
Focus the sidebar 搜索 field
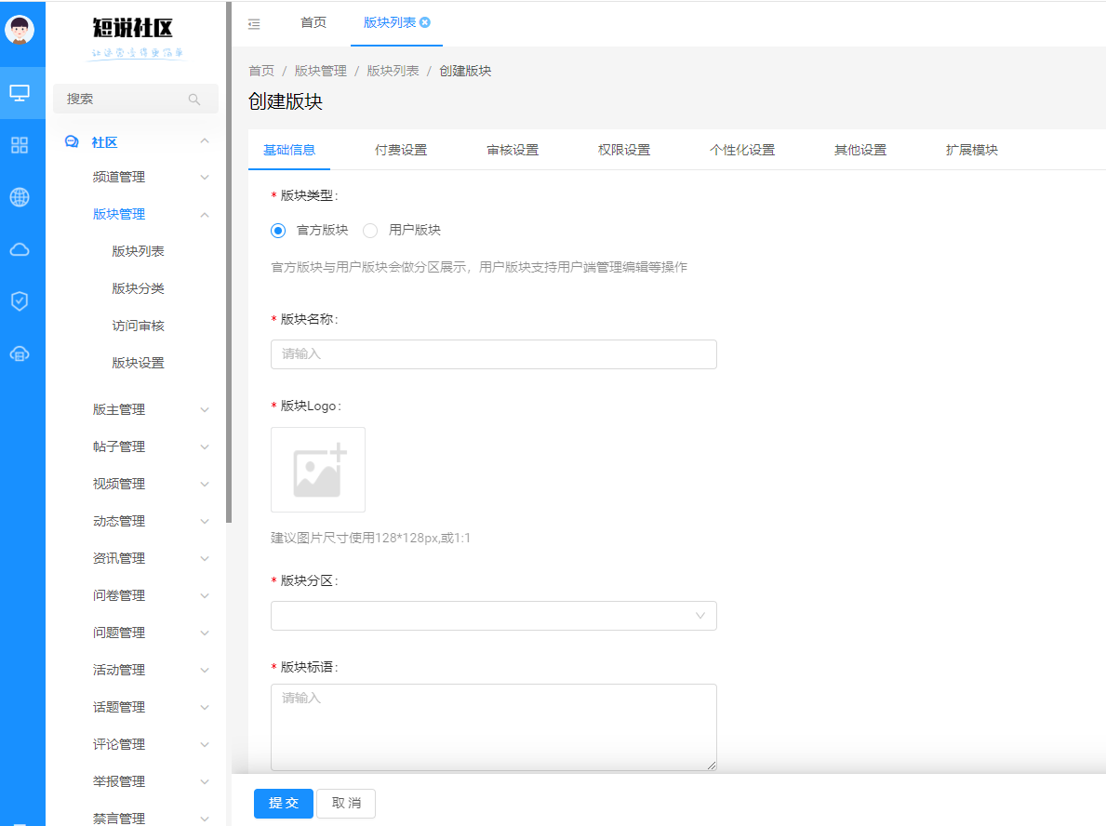[x=136, y=100]
